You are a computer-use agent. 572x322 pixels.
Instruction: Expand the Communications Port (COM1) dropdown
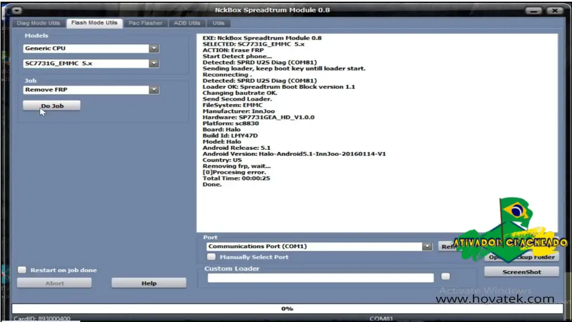427,247
